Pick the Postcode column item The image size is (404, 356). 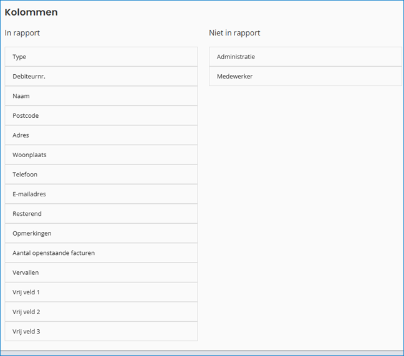point(100,116)
